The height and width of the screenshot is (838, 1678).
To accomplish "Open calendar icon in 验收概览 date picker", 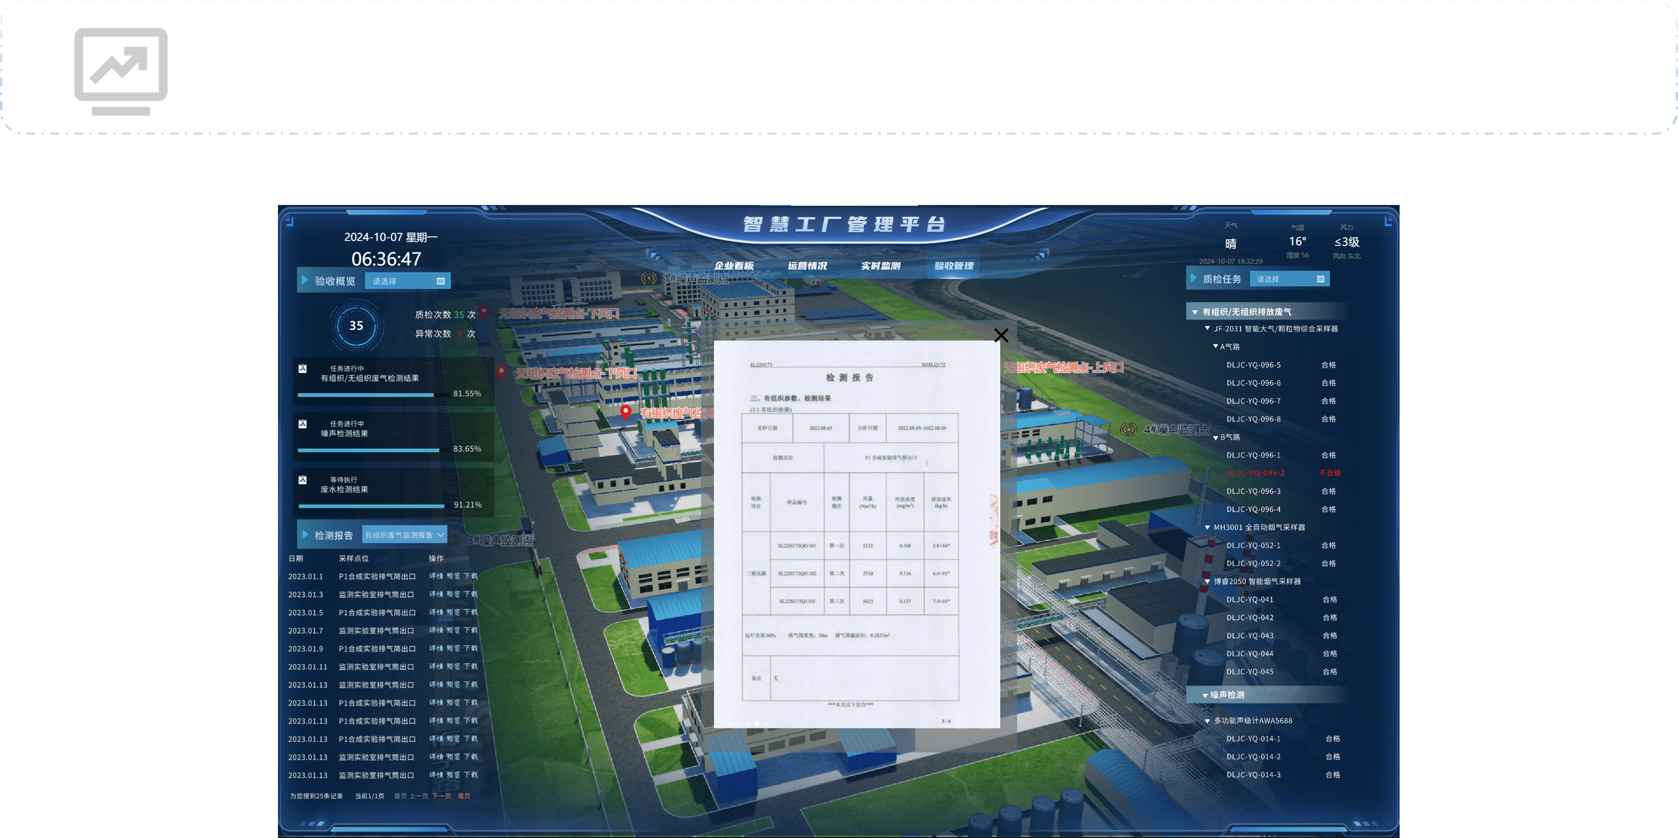I will 440,281.
